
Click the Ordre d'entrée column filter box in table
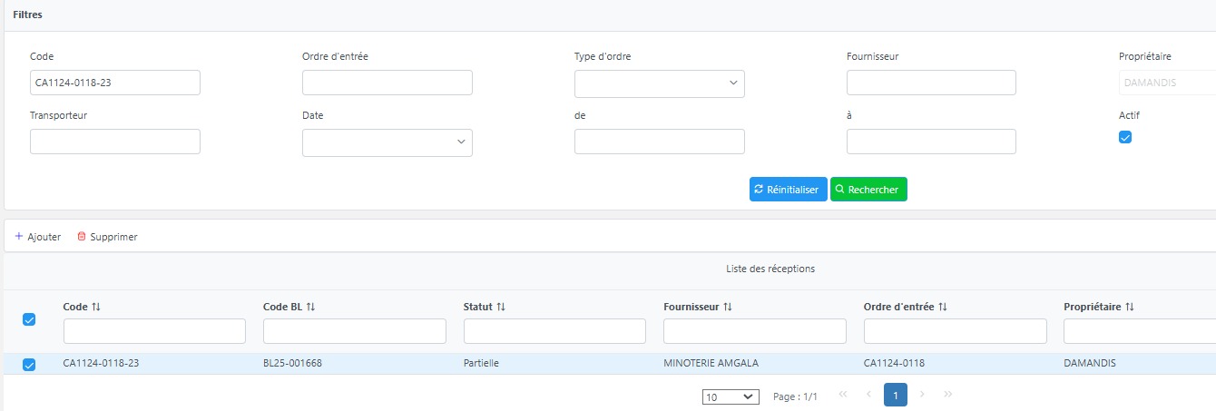956,331
